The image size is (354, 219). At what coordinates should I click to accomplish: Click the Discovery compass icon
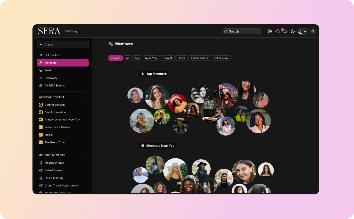click(41, 78)
